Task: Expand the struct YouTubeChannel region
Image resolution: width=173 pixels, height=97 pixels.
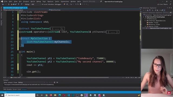Action: [x=20, y=29]
